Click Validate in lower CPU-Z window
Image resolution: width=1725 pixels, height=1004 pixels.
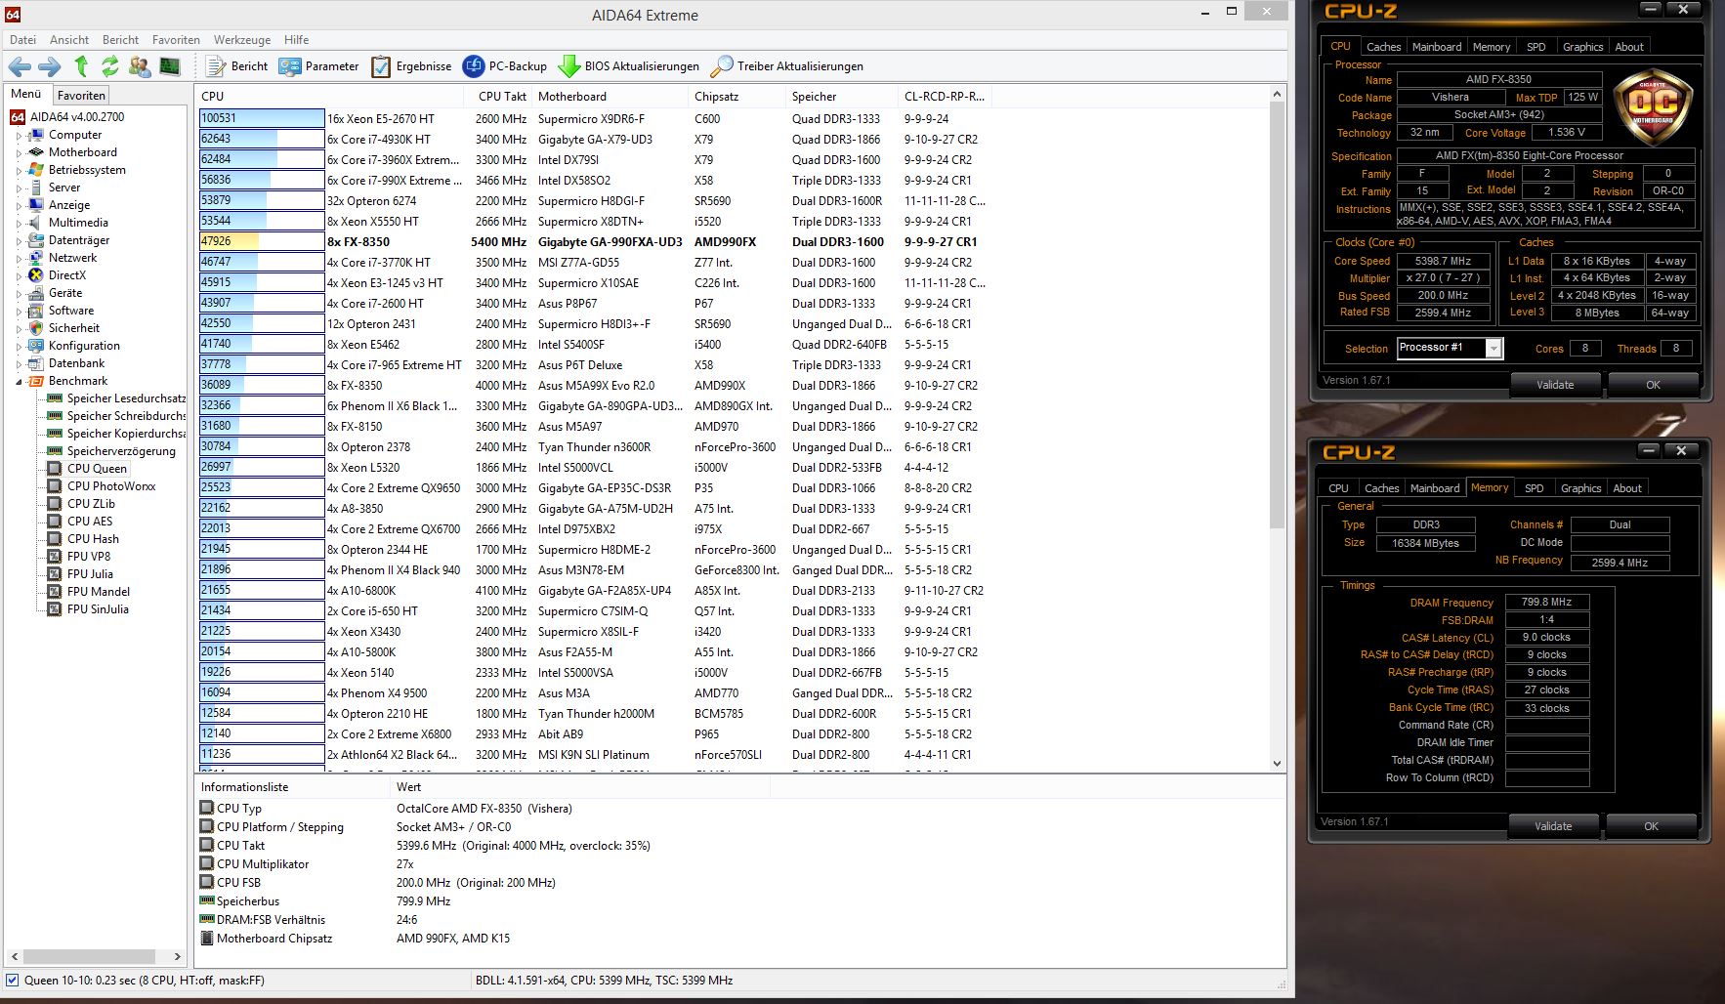1553,826
